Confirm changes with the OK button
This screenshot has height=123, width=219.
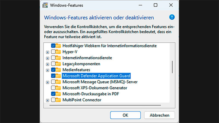point(125,115)
